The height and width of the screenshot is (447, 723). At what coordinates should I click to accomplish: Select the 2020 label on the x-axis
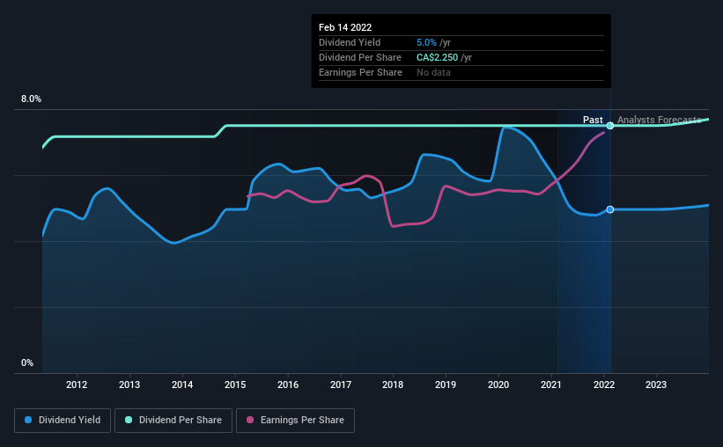pyautogui.click(x=498, y=385)
